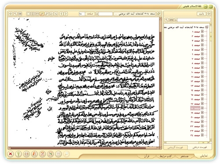The image size is (220, 164).
Task: Switch to the جستجو tab
Action: click(x=184, y=156)
